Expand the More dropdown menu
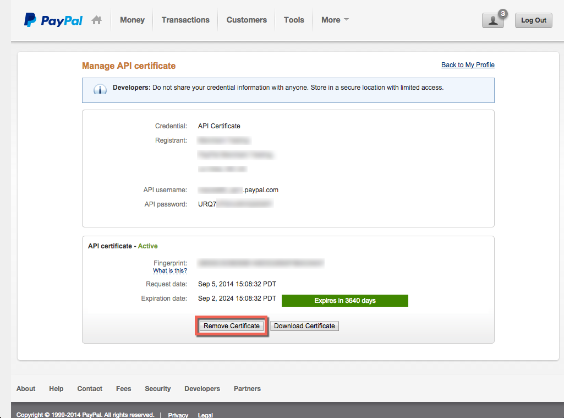 [335, 20]
